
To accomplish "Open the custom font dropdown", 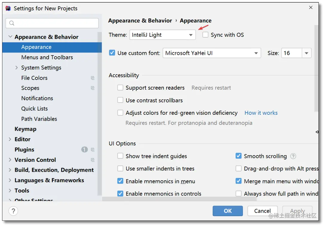I will coord(211,53).
